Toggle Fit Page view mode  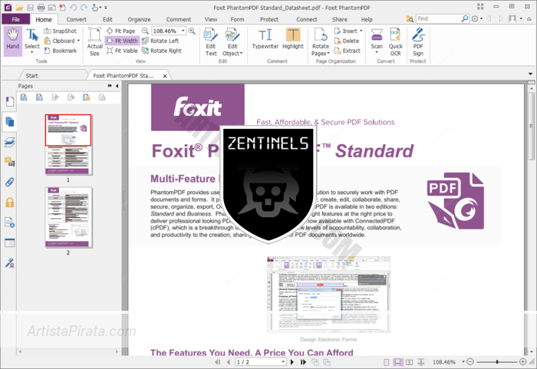pyautogui.click(x=120, y=31)
